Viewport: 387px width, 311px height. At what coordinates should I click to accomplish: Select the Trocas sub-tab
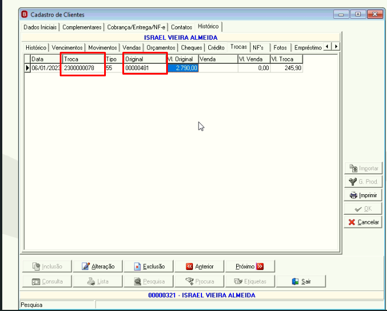[x=238, y=47]
